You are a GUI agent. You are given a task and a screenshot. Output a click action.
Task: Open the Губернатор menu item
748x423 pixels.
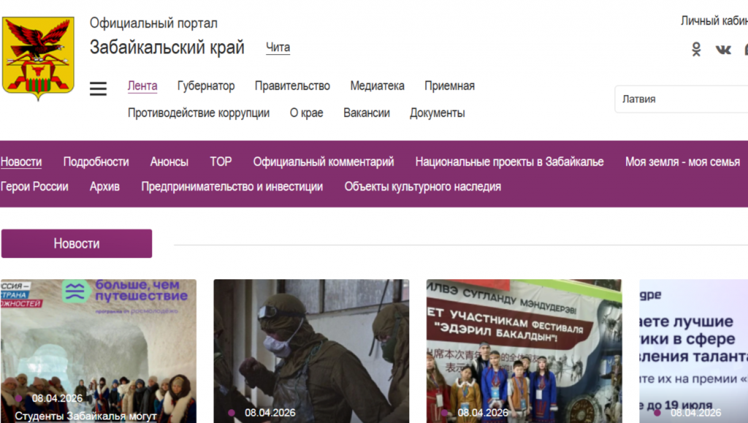206,86
